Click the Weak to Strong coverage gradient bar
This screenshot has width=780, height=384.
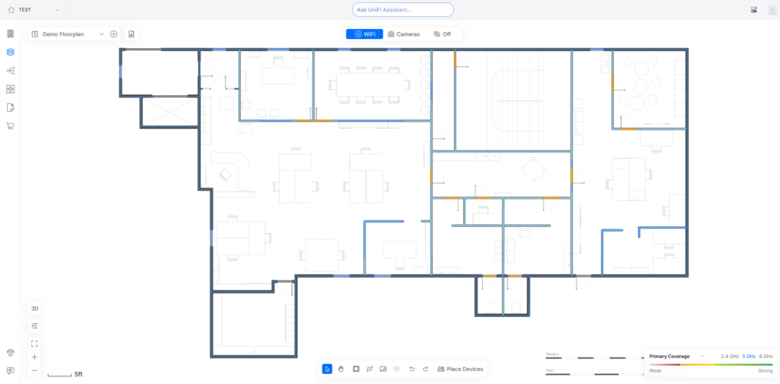(711, 365)
